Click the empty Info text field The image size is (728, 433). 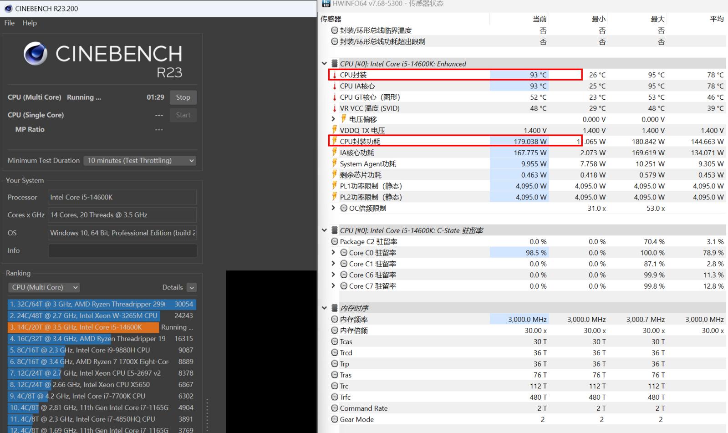[x=122, y=250]
